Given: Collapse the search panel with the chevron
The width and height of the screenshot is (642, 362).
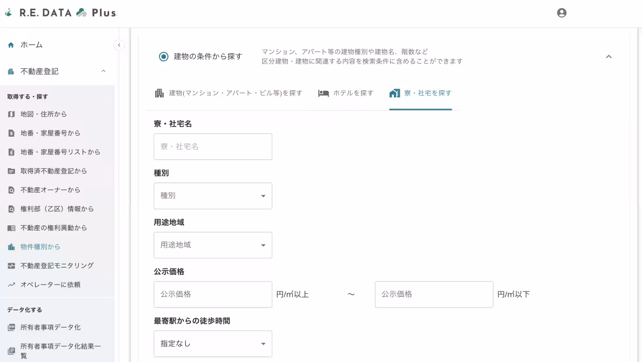Looking at the screenshot, I should tap(608, 56).
